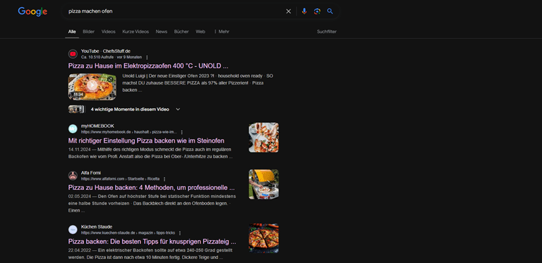Click the Küchen Staude favicon

tap(73, 229)
